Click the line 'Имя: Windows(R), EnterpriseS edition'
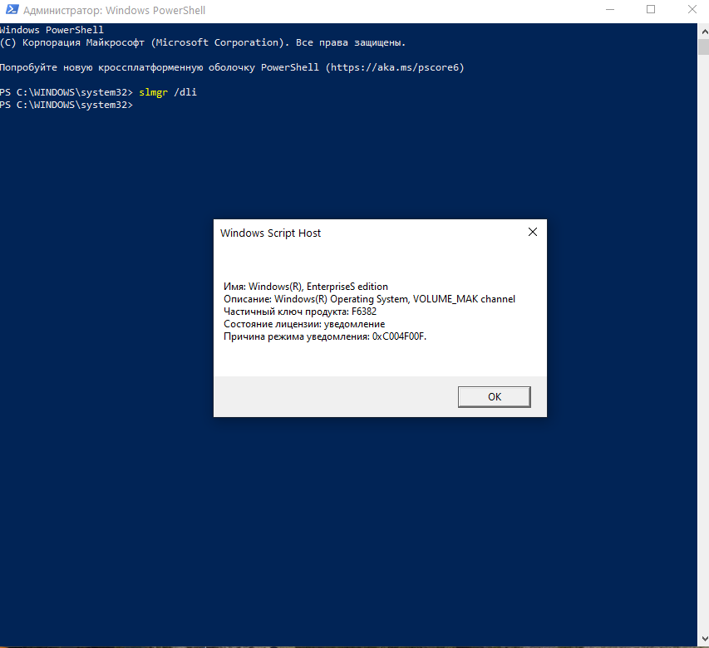Screen dimensions: 709x648 tap(306, 287)
